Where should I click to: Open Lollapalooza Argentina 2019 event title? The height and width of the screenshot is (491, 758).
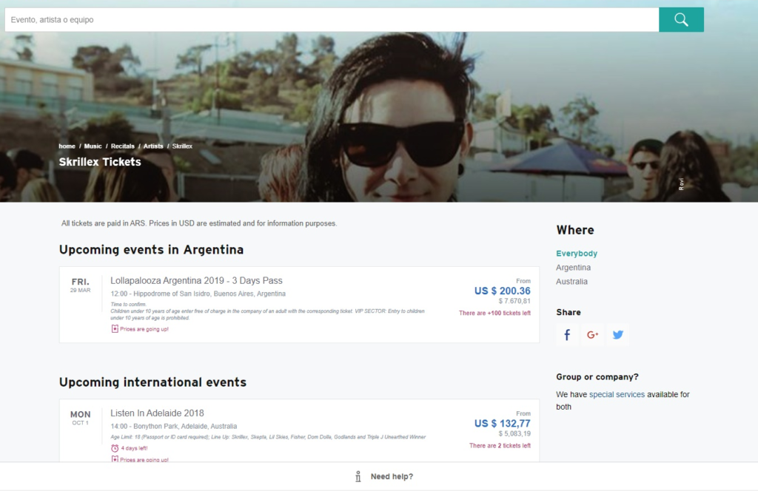pyautogui.click(x=196, y=281)
